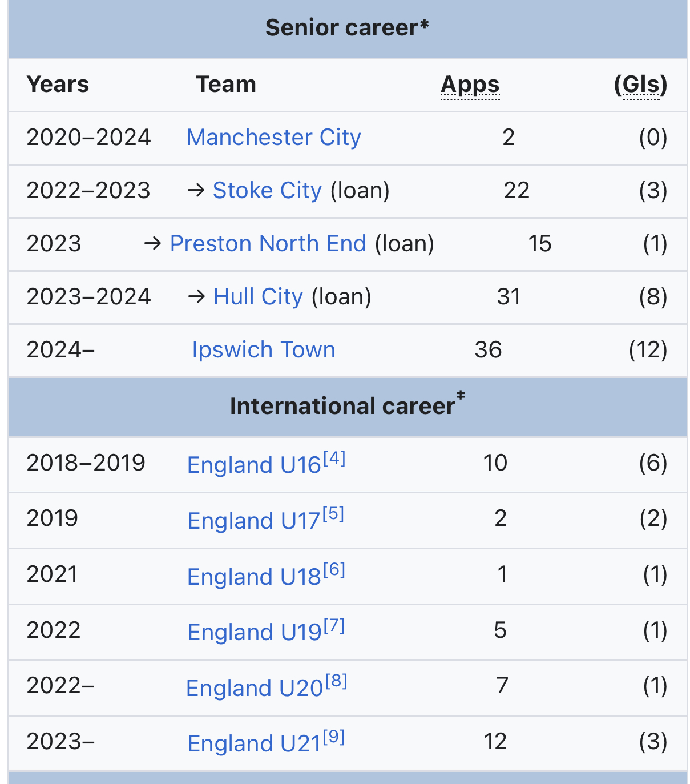The image size is (690, 784).
Task: Open the Stoke City link
Action: 267,191
